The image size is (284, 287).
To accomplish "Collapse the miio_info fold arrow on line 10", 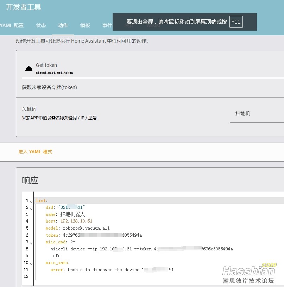I will pos(31,264).
